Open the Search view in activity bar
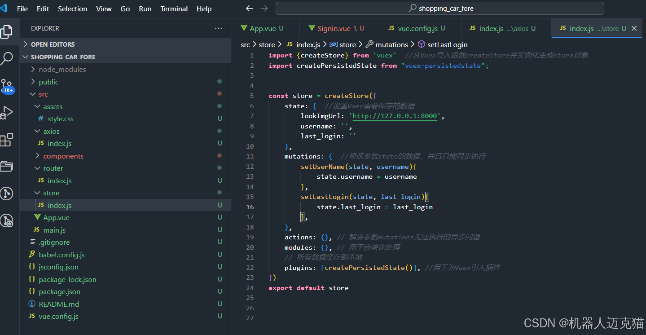 [x=7, y=58]
